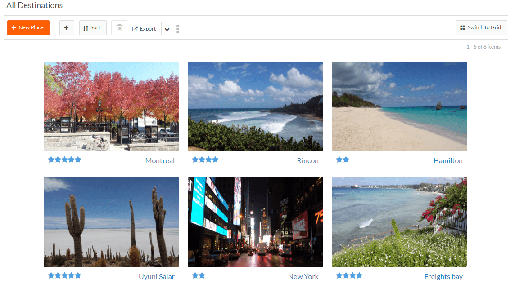Click the trash delete icon

(x=119, y=27)
